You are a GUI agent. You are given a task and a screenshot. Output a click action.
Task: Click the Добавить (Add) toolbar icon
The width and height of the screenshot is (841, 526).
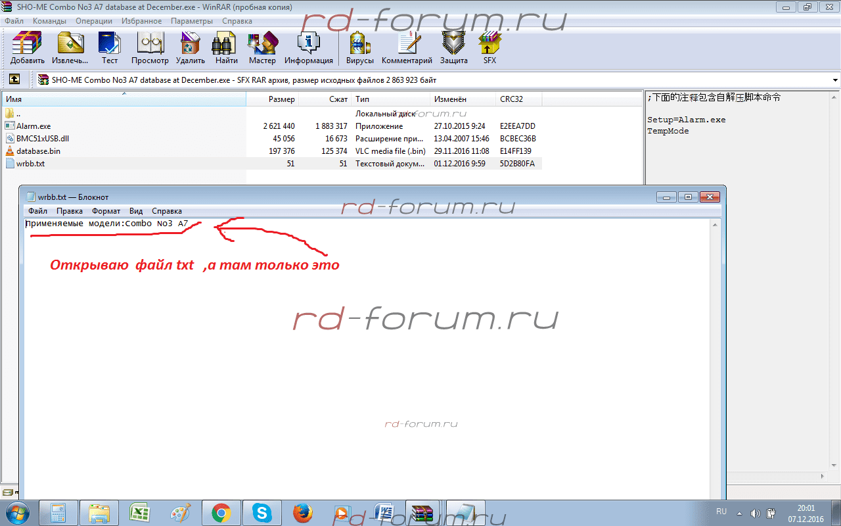coord(27,47)
